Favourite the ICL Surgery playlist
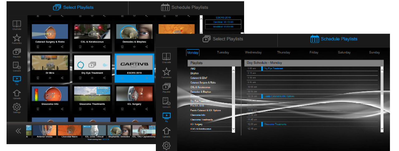Viewport: 399px width, 151px height. [x=134, y=109]
